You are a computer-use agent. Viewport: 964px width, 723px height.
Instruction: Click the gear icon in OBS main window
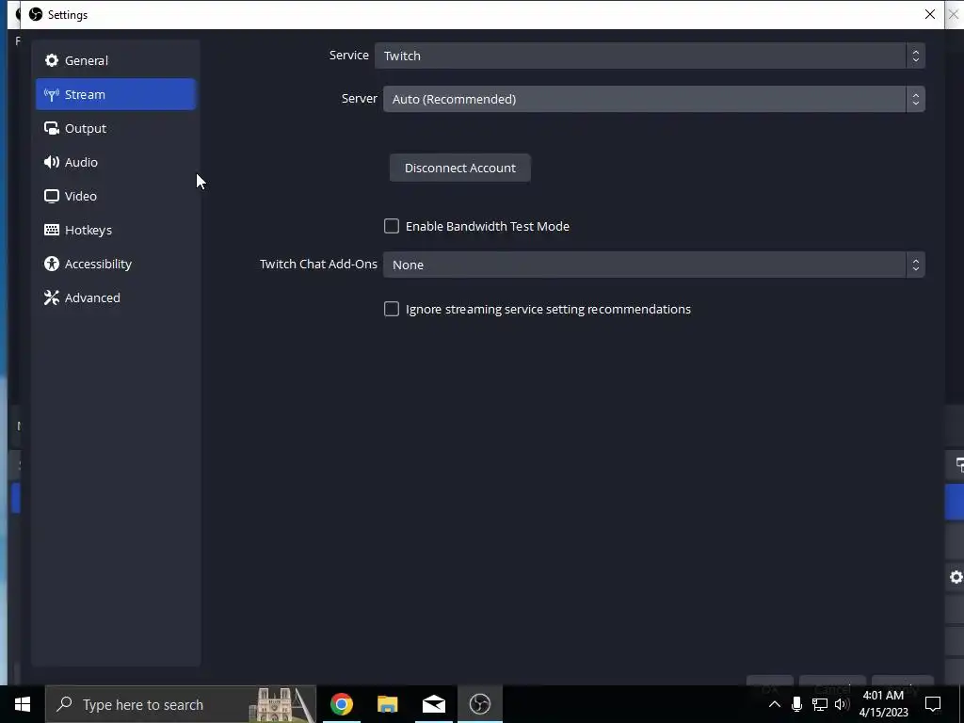(x=956, y=577)
